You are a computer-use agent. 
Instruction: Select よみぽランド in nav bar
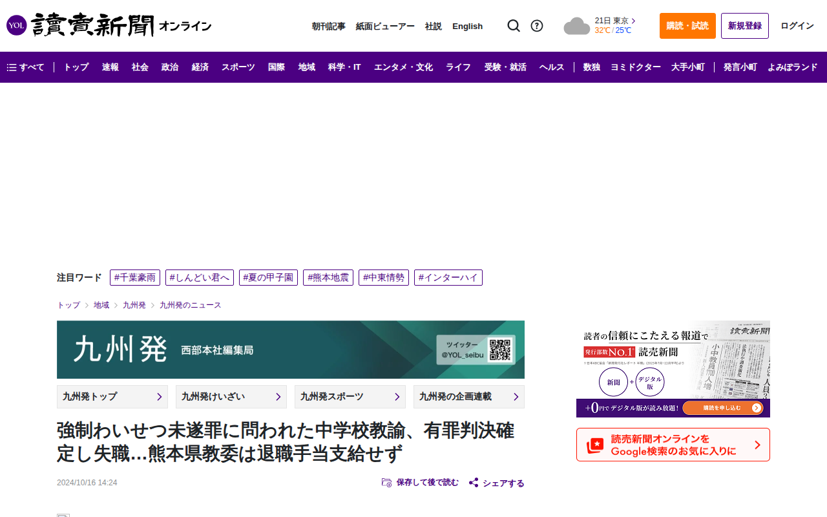(793, 67)
